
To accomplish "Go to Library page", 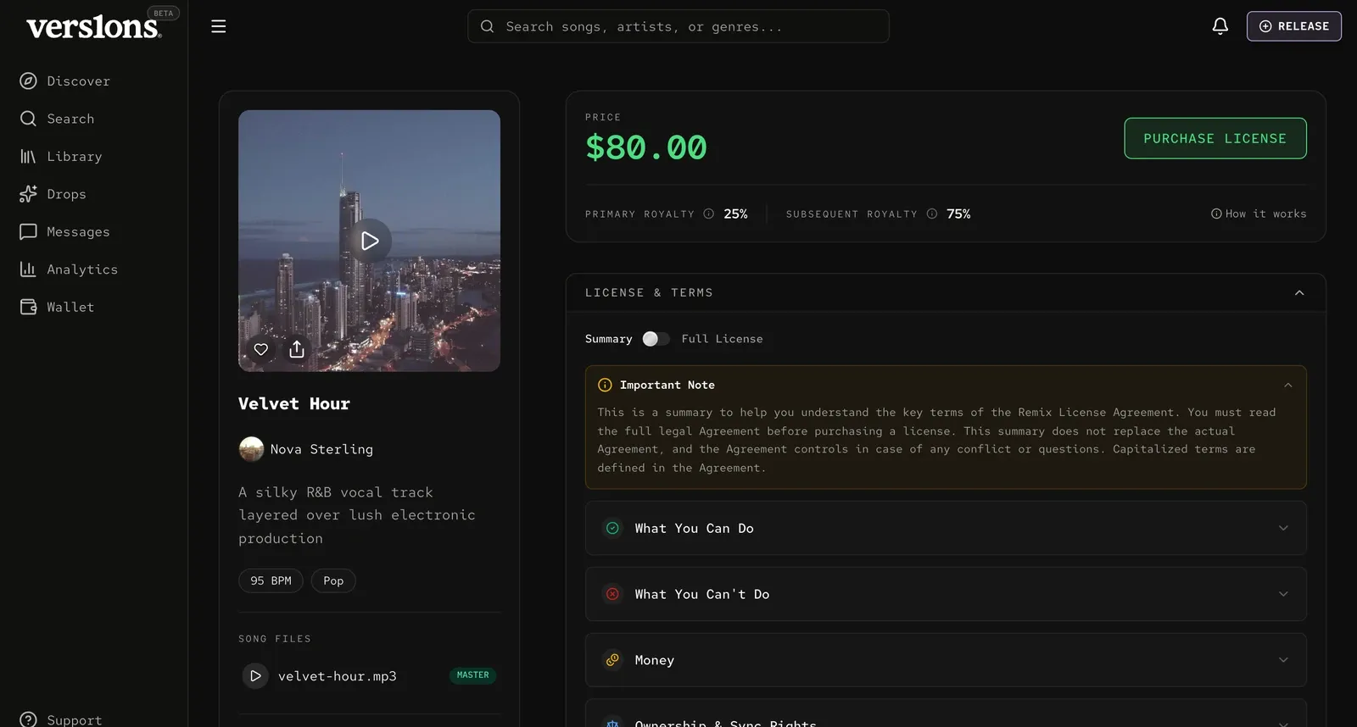I will tap(74, 157).
